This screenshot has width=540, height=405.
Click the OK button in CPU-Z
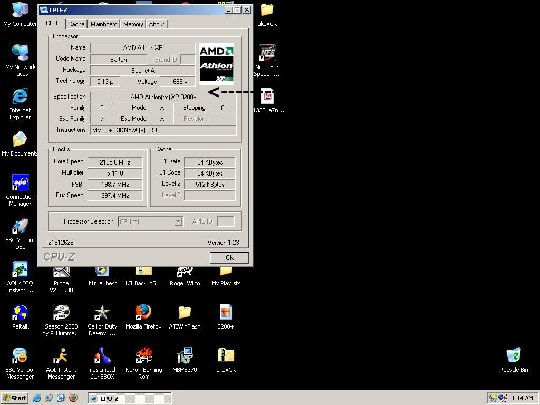pos(229,257)
